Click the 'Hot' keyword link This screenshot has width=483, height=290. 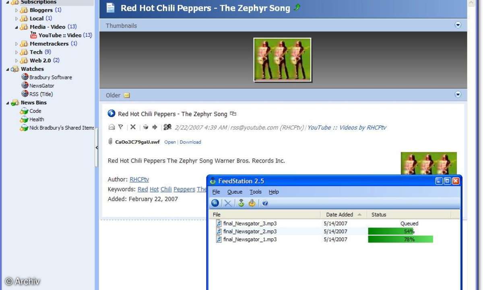(154, 189)
